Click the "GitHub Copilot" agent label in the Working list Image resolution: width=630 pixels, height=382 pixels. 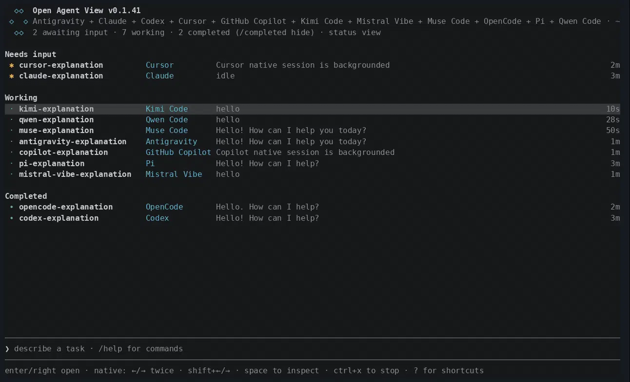178,153
